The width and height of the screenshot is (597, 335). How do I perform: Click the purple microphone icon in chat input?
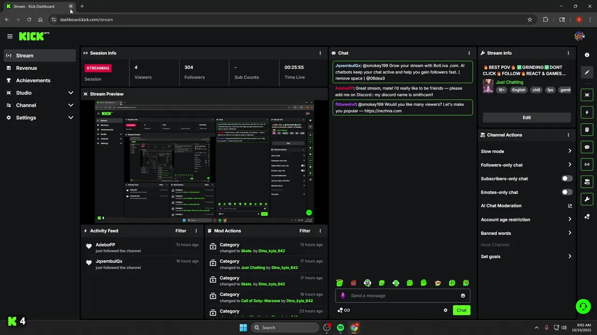[343, 295]
